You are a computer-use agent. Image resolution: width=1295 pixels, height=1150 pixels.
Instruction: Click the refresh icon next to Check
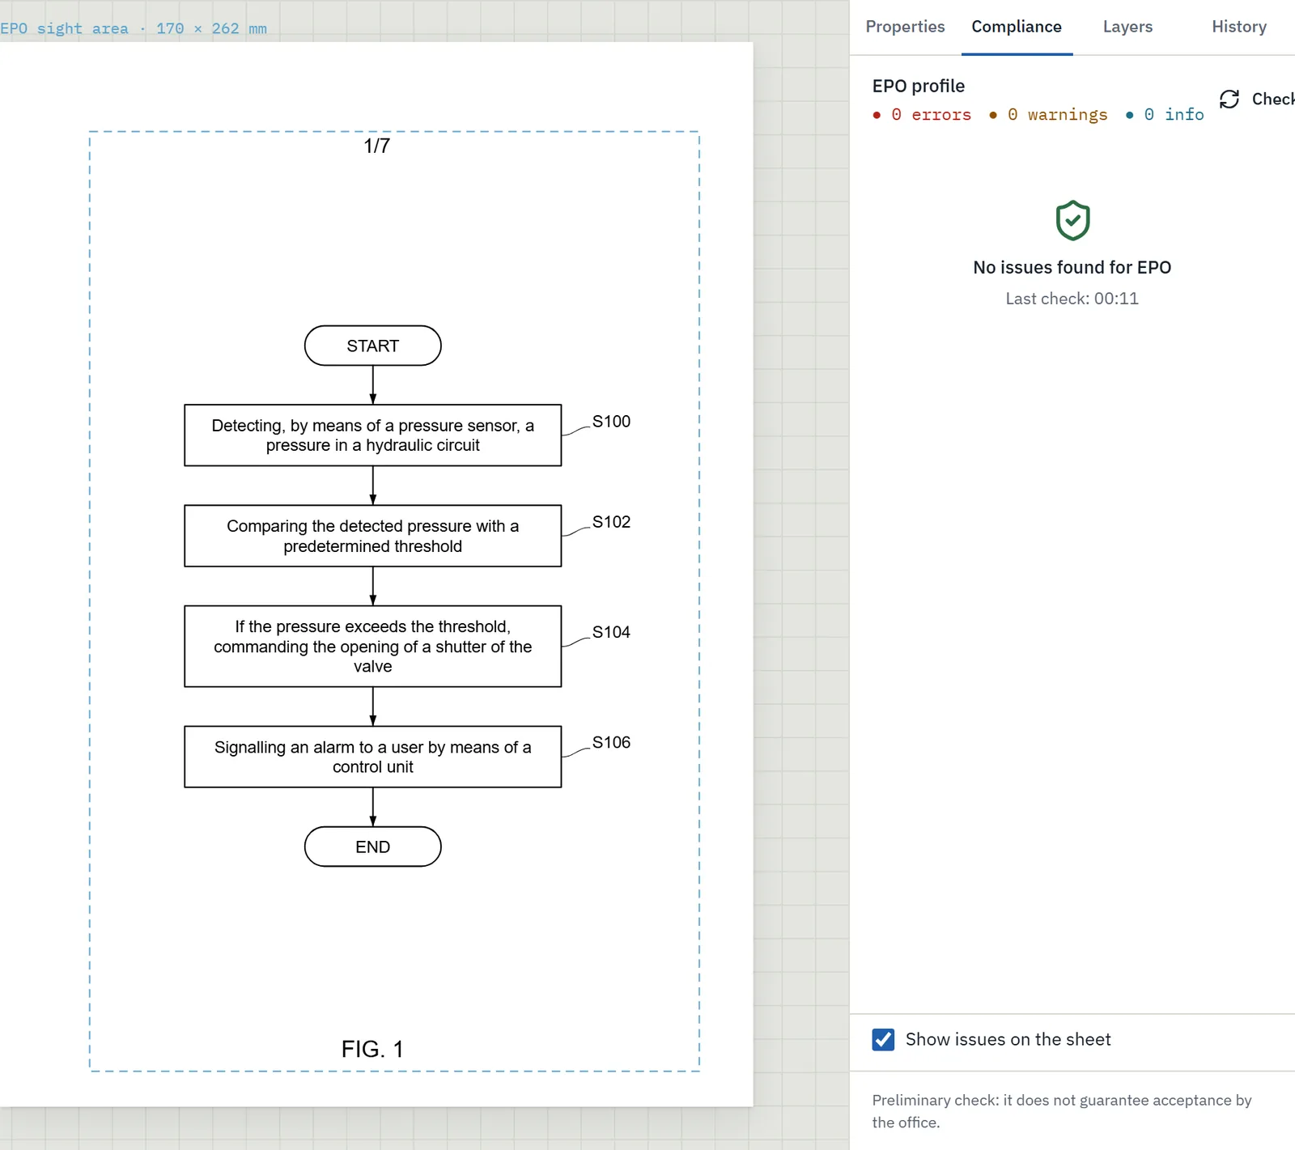tap(1229, 99)
